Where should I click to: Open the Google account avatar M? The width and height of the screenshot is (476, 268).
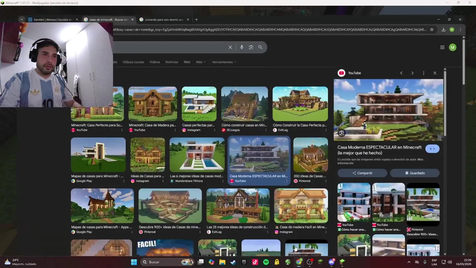click(453, 47)
